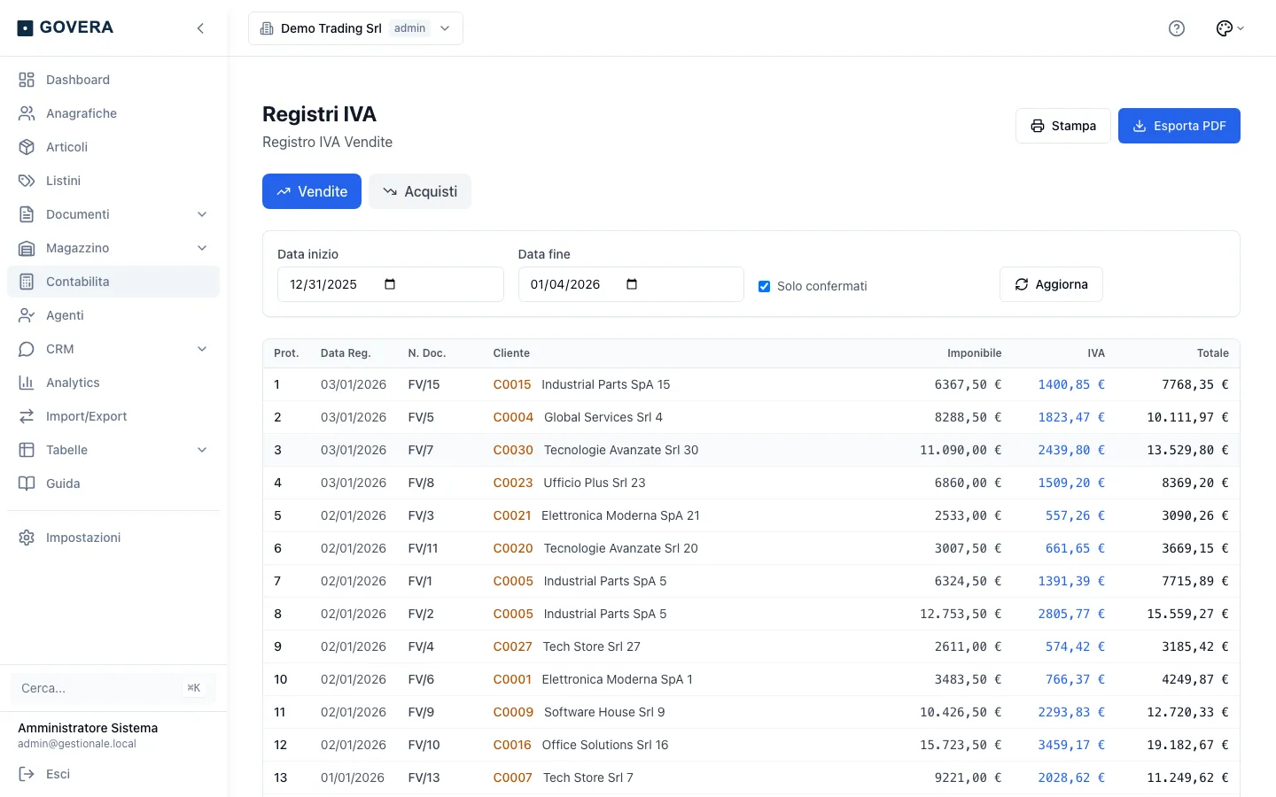Open the Demo Trading Srl company dropdown
1276x797 pixels.
click(x=355, y=28)
